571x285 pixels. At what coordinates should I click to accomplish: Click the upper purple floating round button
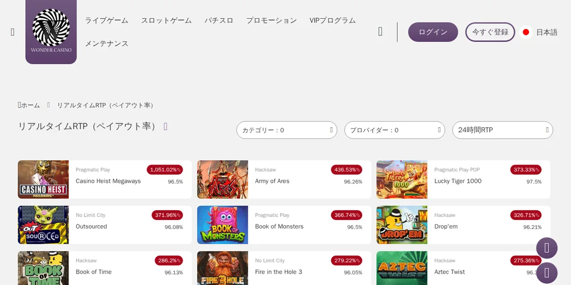pos(547,248)
